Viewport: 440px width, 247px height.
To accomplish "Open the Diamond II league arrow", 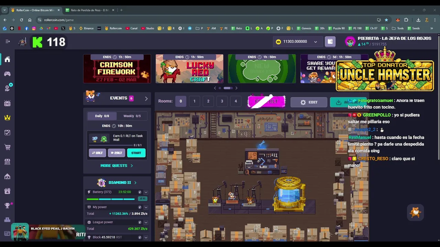I will [135, 183].
